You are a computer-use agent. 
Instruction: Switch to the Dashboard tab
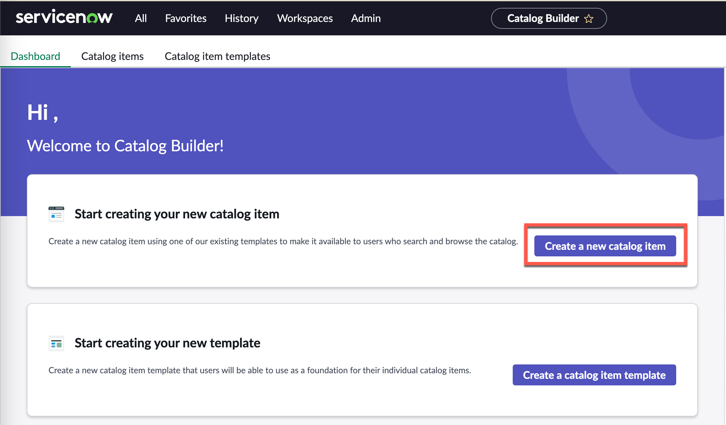tap(35, 56)
